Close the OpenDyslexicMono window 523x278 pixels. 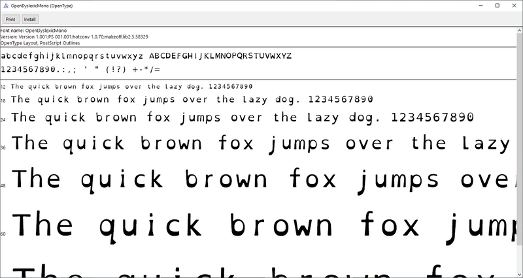click(514, 6)
